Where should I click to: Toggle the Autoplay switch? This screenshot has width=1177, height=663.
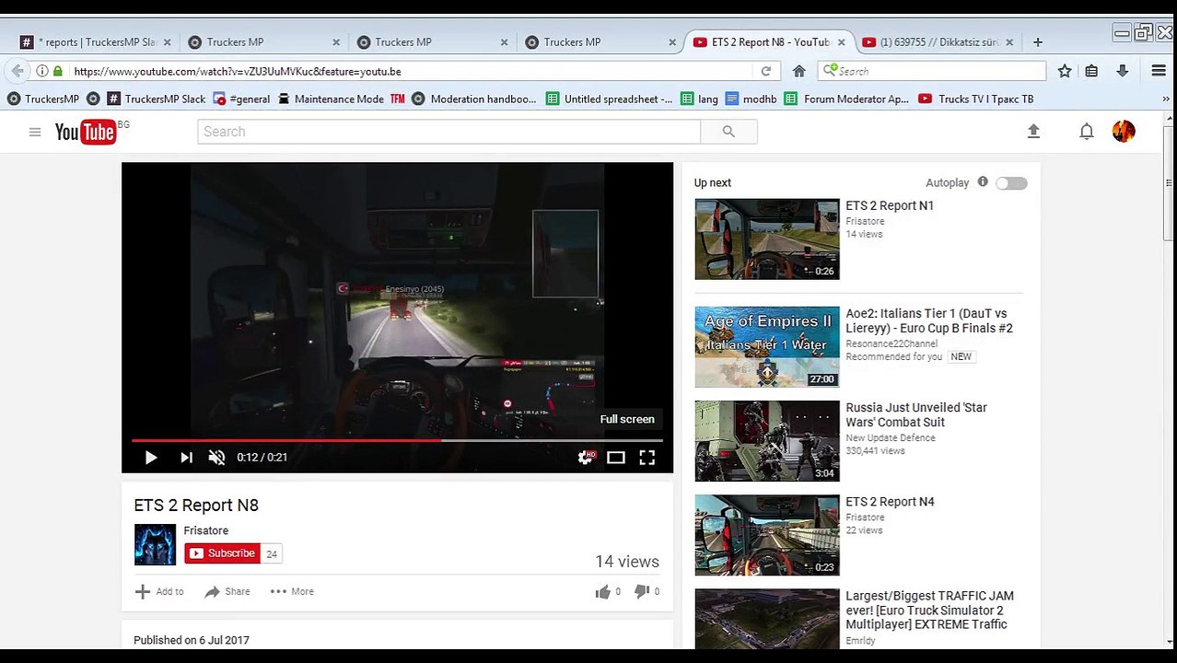[1011, 183]
